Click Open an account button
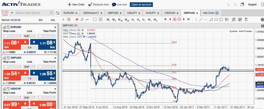Viewport: 264px width, 109px height. click(141, 5)
